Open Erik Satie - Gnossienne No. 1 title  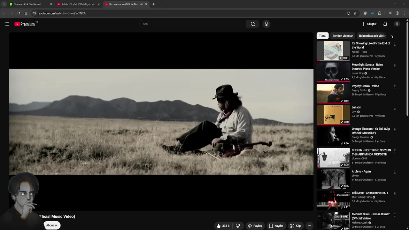coord(370,193)
